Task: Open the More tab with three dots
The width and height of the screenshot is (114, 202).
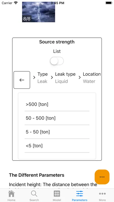Action: 102,196
